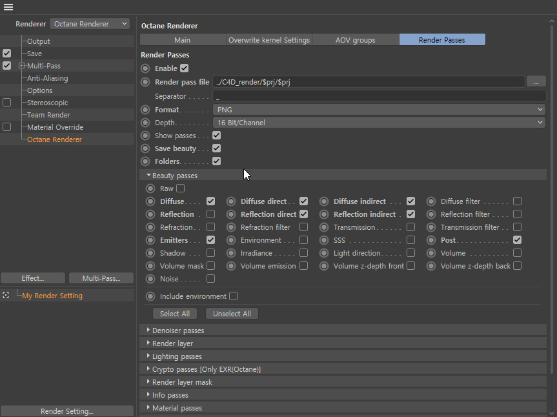Image resolution: width=557 pixels, height=417 pixels.
Task: Click the keyframe dot beside Diffuse indirect
Action: click(x=324, y=201)
